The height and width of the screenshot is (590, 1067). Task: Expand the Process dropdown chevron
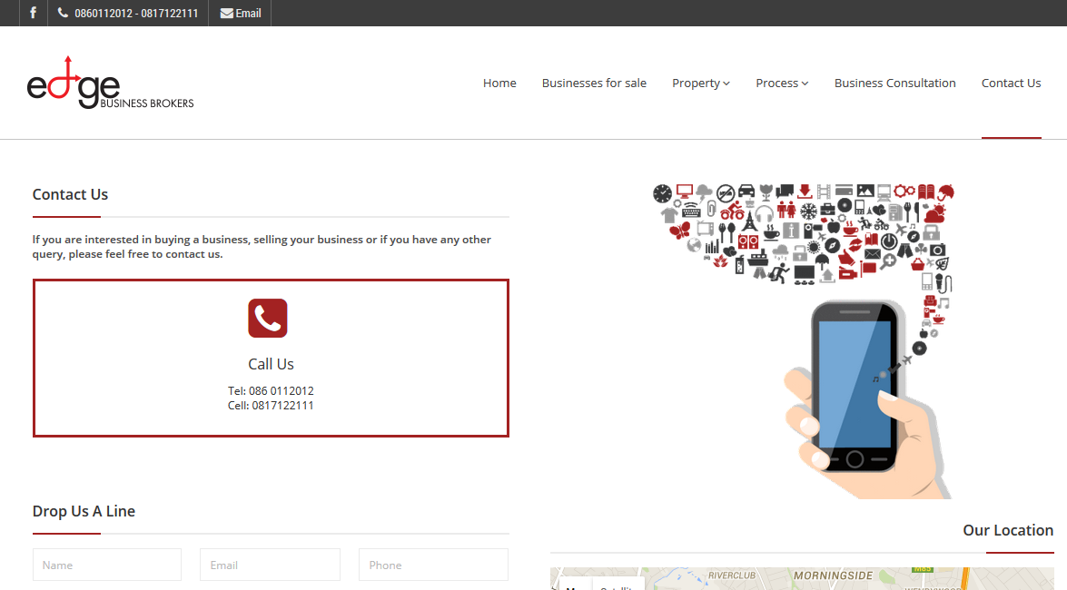[805, 84]
